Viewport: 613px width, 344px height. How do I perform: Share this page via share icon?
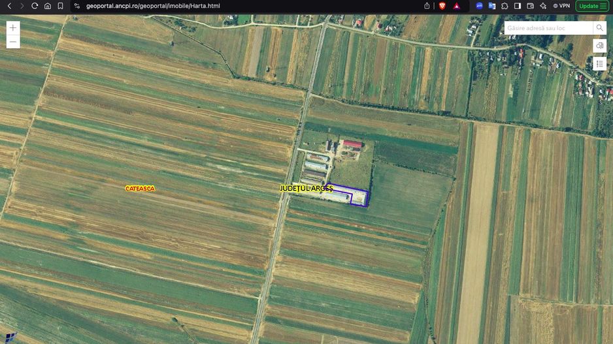tap(427, 6)
